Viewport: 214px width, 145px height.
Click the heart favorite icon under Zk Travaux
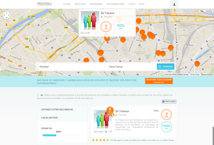(111, 132)
